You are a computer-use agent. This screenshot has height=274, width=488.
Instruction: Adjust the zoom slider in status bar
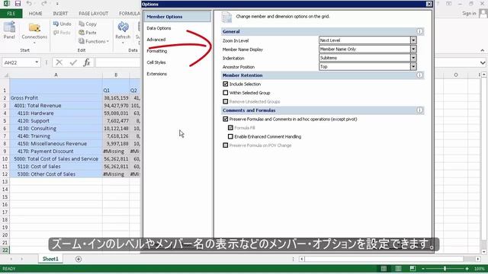[445, 269]
